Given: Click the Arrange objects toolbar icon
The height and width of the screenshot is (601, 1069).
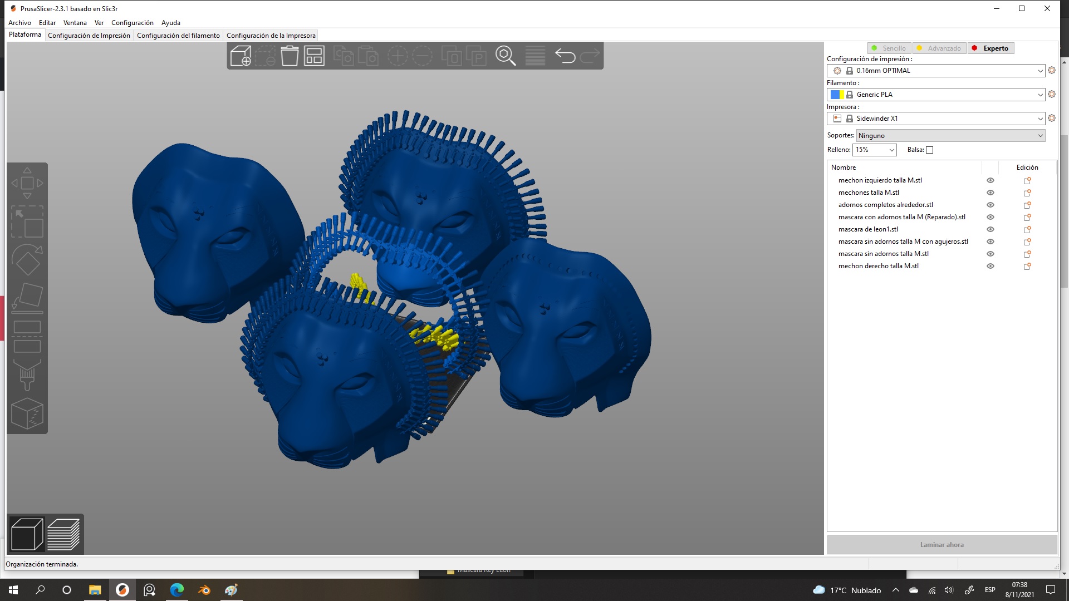Looking at the screenshot, I should coord(314,56).
